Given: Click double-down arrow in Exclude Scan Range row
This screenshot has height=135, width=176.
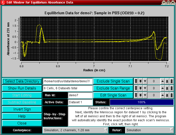Looking at the screenshot, I should [x=140, y=88].
